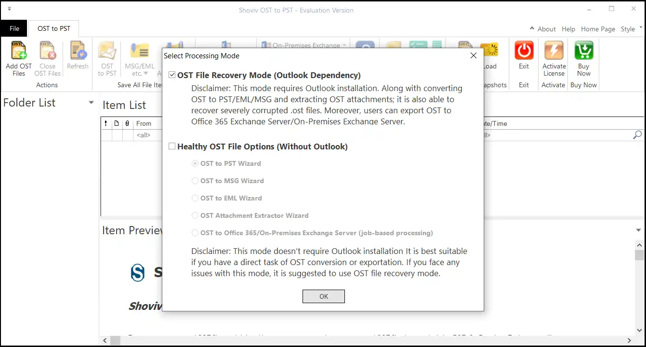
Task: Open the Item Preview pane dropdown arrow
Action: coord(639,230)
